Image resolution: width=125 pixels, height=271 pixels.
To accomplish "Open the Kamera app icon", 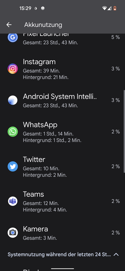I will click(13, 233).
